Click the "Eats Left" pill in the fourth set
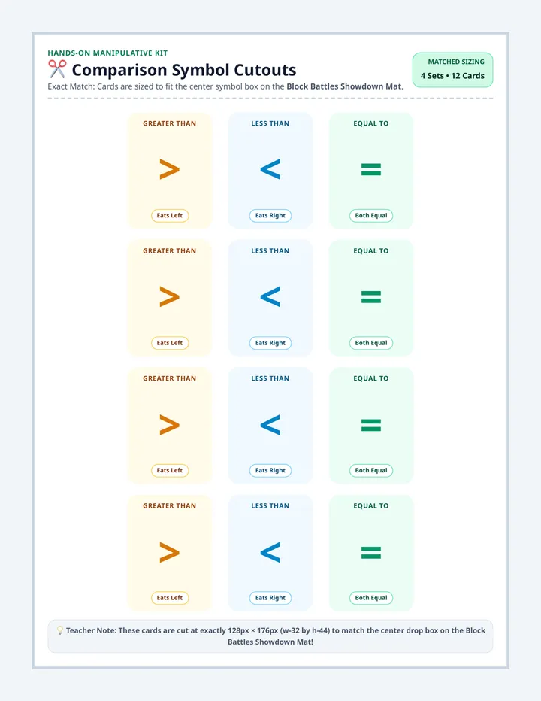This screenshot has width=541, height=701. click(170, 598)
